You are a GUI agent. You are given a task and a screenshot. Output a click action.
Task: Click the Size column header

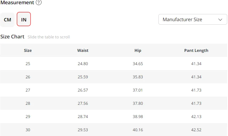click(x=28, y=50)
